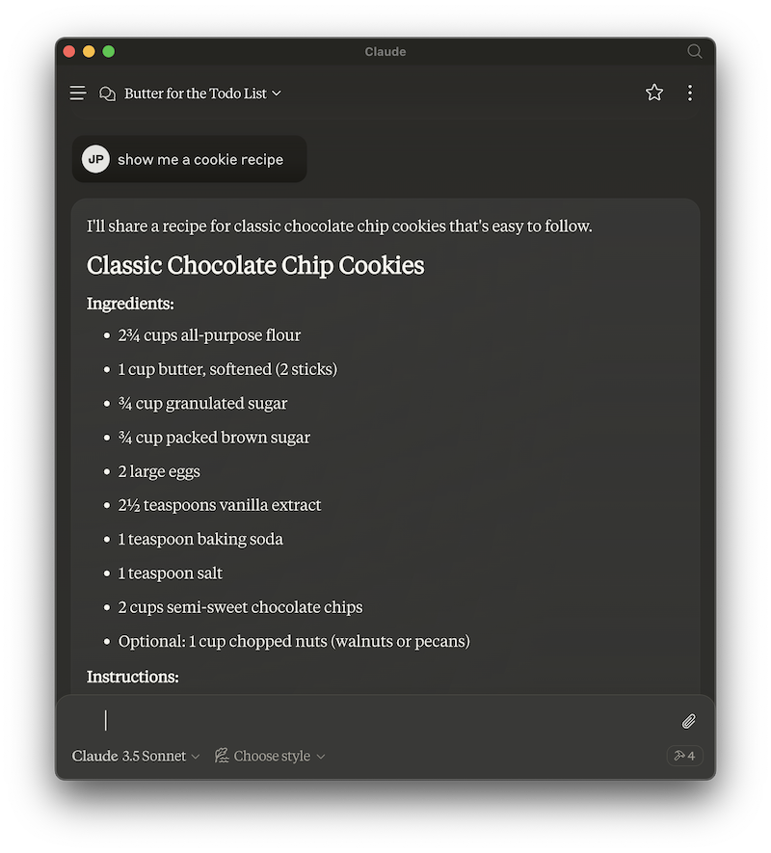This screenshot has width=771, height=853.
Task: Open the sidebar with the hamburger icon
Action: click(x=77, y=93)
